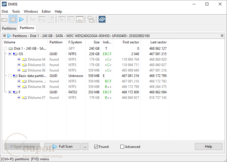Select the $Volume 07 row
Screen dimensions: 227x162
85,98
